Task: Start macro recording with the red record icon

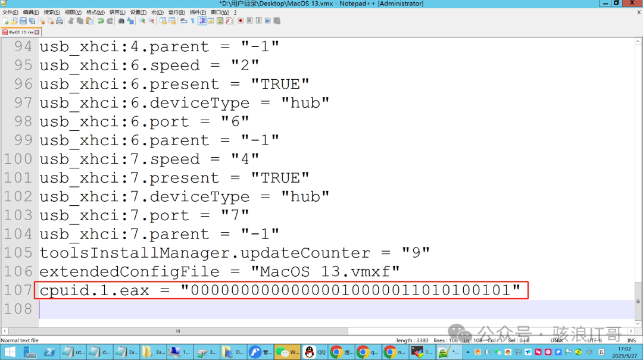Action: [x=241, y=21]
